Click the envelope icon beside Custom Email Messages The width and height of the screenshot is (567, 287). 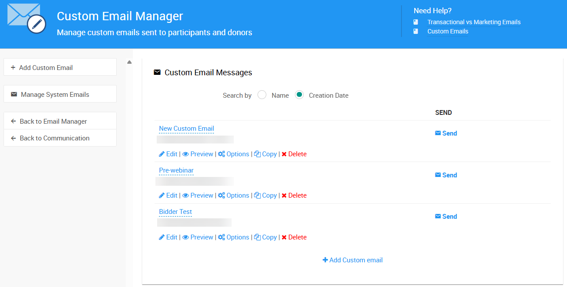(157, 72)
